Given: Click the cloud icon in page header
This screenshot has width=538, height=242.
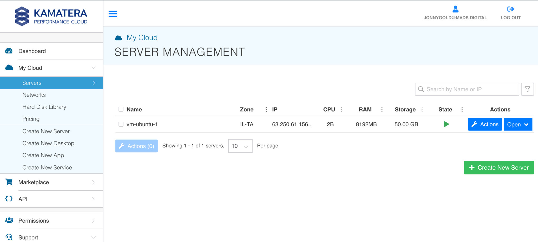Looking at the screenshot, I should pos(118,38).
